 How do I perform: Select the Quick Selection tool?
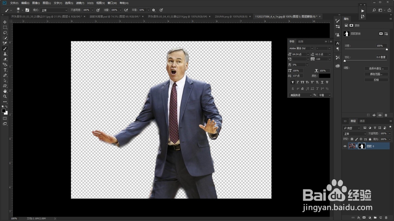pos(5,38)
